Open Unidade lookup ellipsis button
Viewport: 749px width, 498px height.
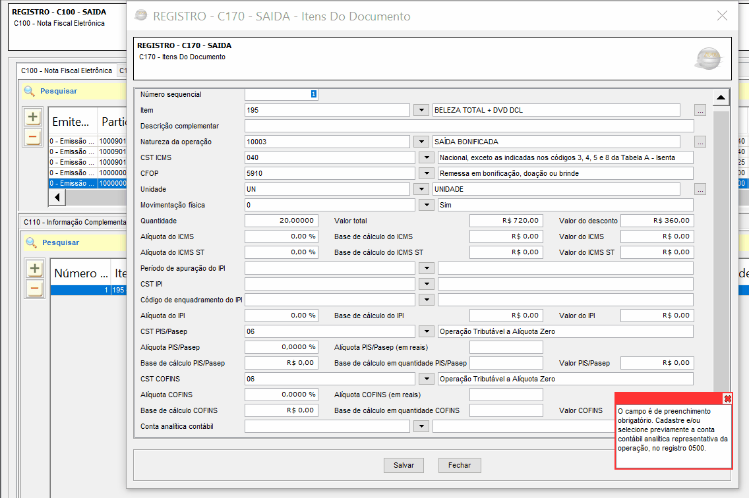[700, 189]
